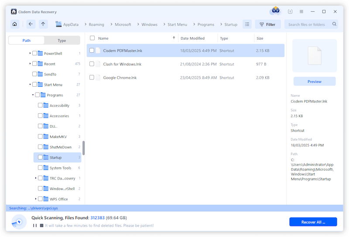The image size is (349, 237).
Task: Sort by Size column header
Action: coord(260,38)
